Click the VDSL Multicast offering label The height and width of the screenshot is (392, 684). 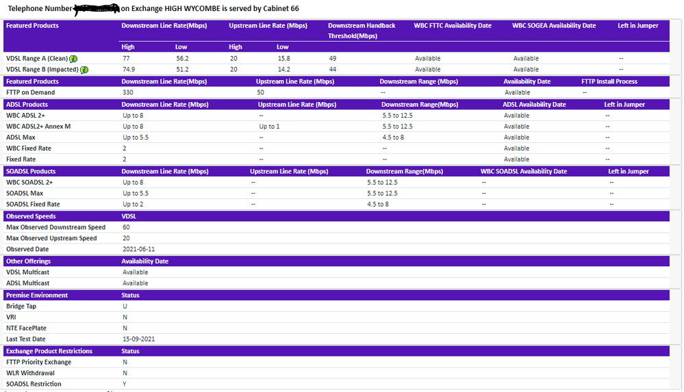(27, 272)
